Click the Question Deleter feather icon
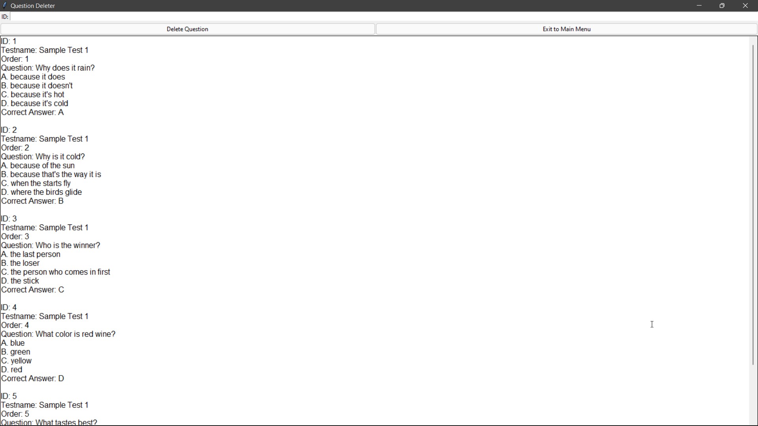758x426 pixels. 5,6
